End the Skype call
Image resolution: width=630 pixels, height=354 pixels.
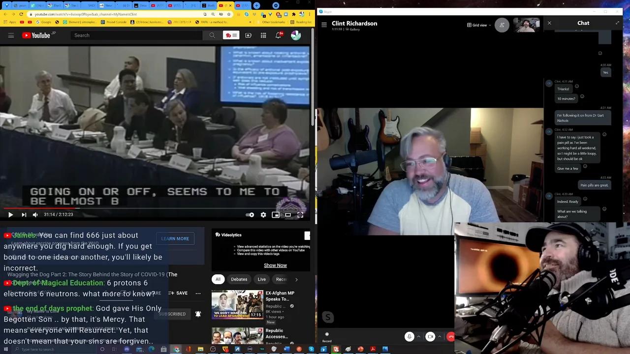(450, 337)
